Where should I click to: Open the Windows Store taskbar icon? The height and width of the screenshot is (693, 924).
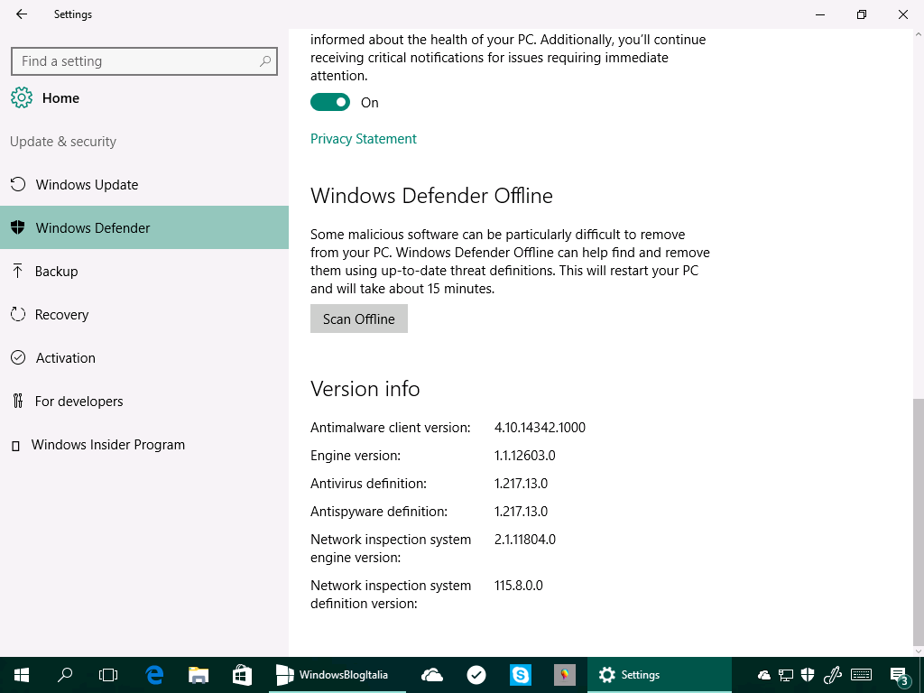[x=242, y=675]
